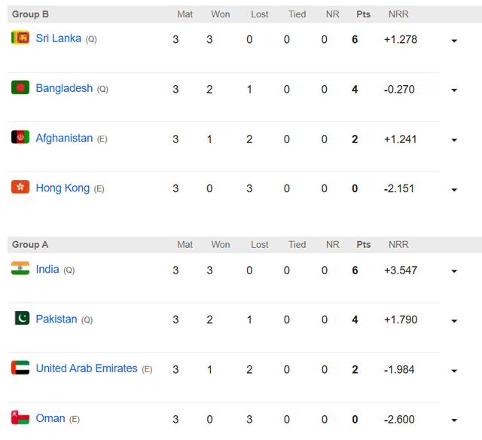Image resolution: width=482 pixels, height=440 pixels.
Task: Expand the Oman row details
Action: pos(454,420)
